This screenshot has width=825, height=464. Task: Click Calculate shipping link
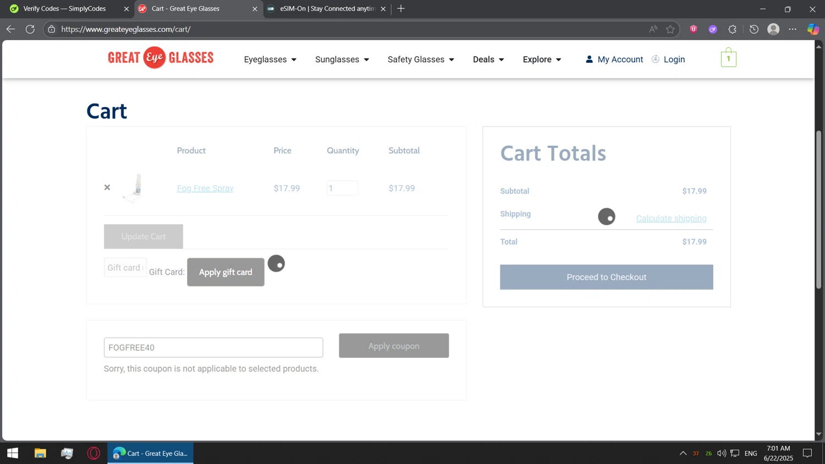point(671,218)
